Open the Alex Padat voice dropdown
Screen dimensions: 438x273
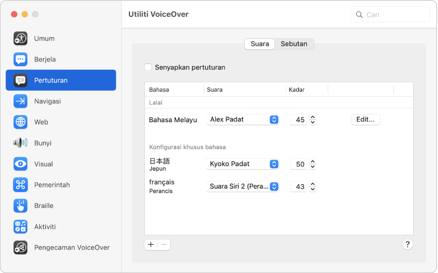coord(242,119)
